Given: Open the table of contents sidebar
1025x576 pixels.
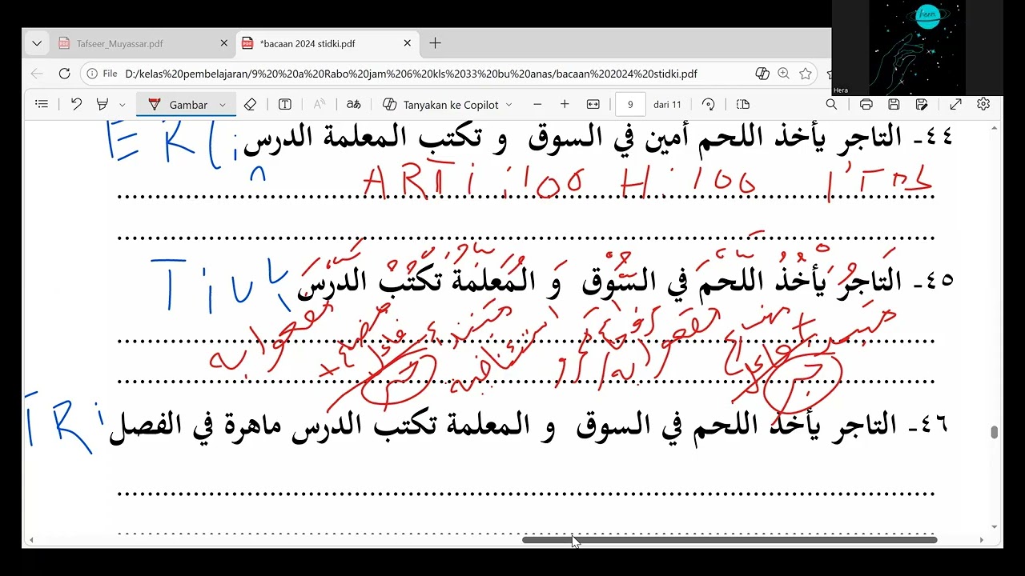Looking at the screenshot, I should (42, 104).
